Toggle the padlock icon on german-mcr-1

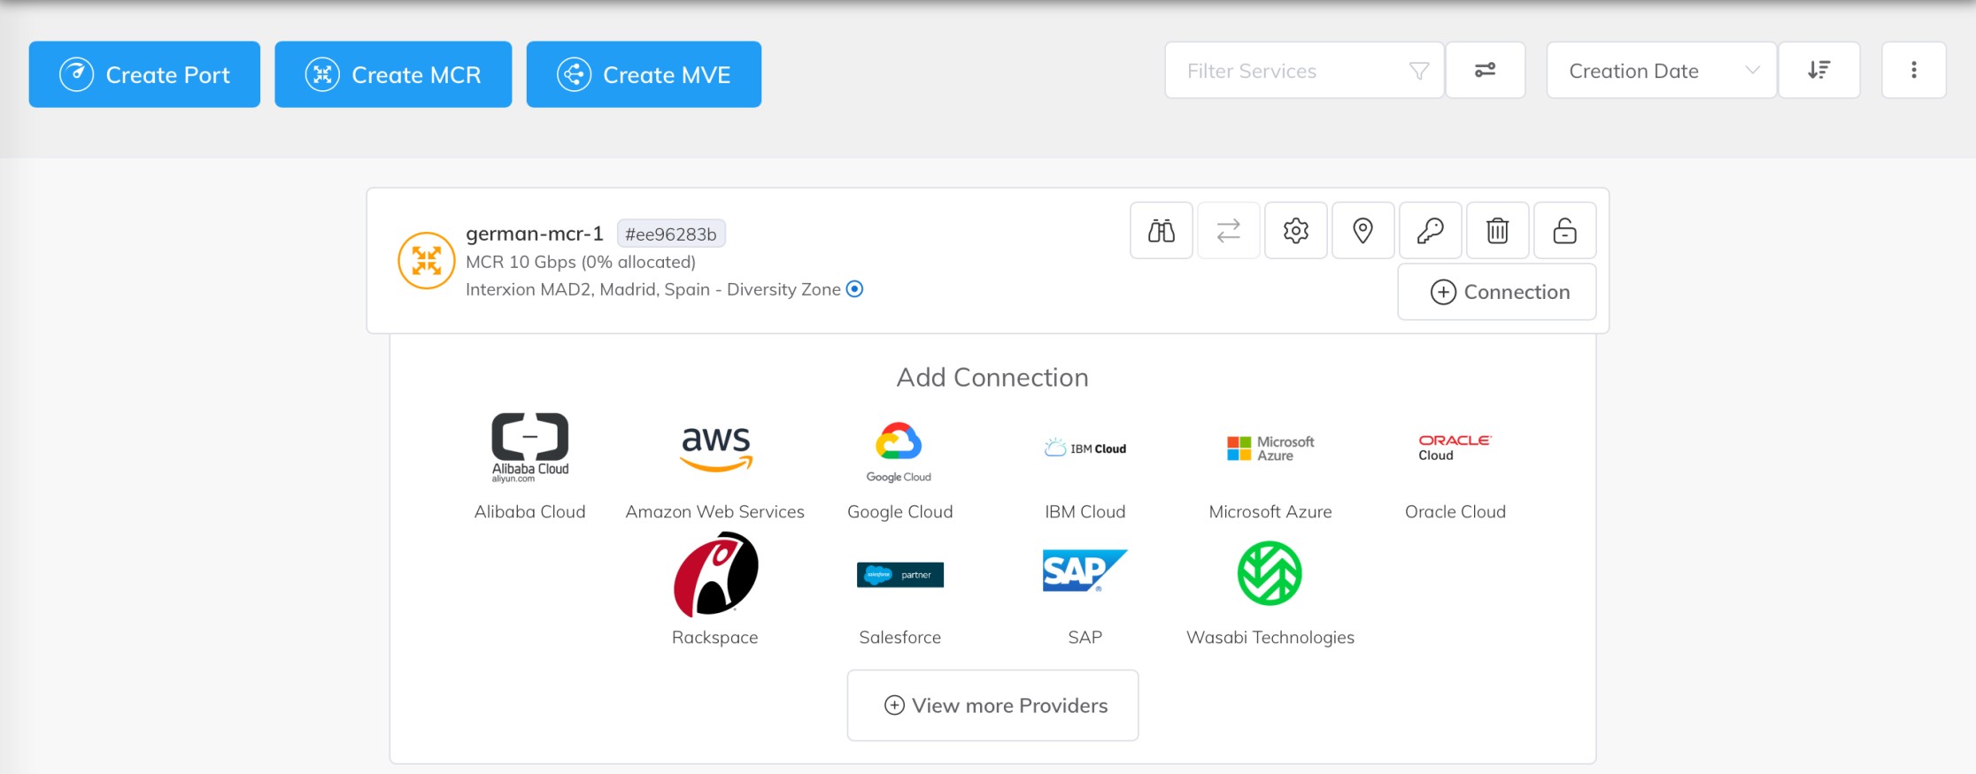click(1565, 231)
